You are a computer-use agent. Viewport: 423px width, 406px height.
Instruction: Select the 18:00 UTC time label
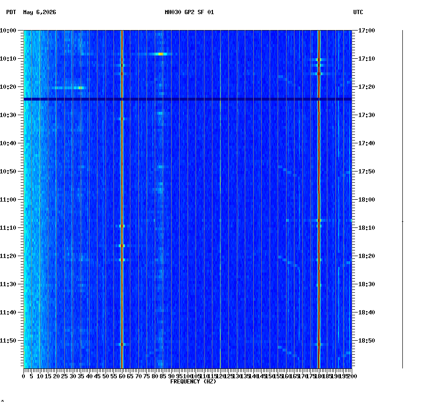point(367,200)
